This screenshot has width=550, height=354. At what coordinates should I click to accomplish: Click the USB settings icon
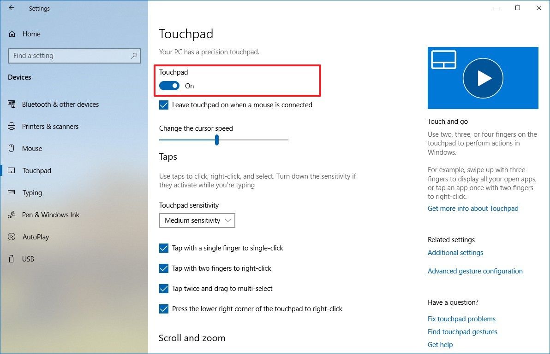tap(11, 259)
